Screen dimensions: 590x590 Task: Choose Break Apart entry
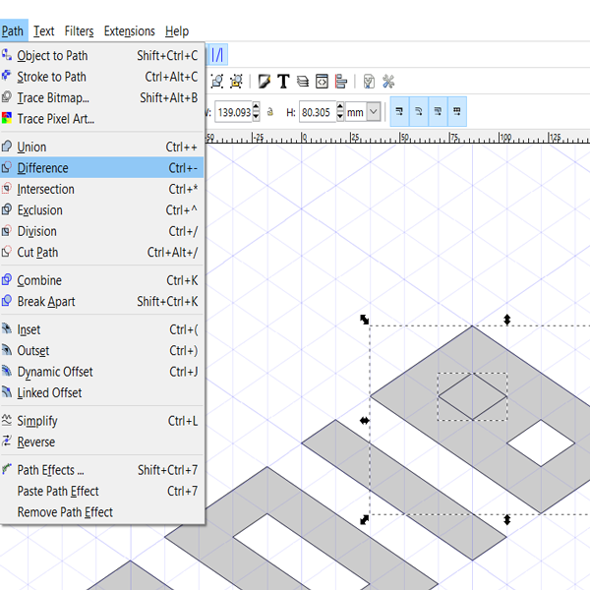pos(101,302)
